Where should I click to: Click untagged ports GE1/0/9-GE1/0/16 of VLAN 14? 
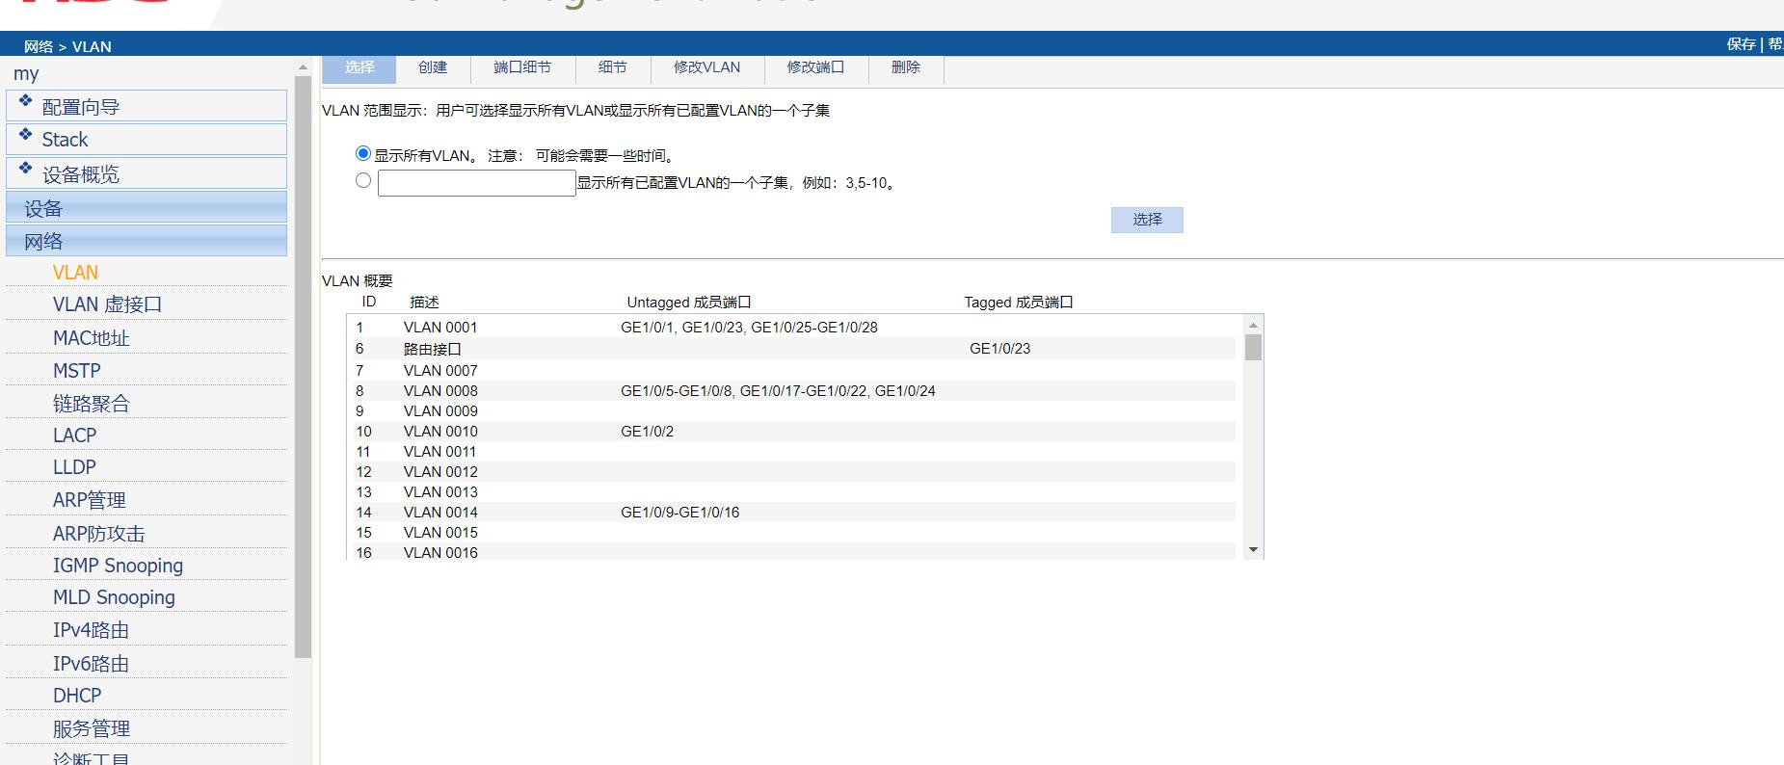(679, 513)
